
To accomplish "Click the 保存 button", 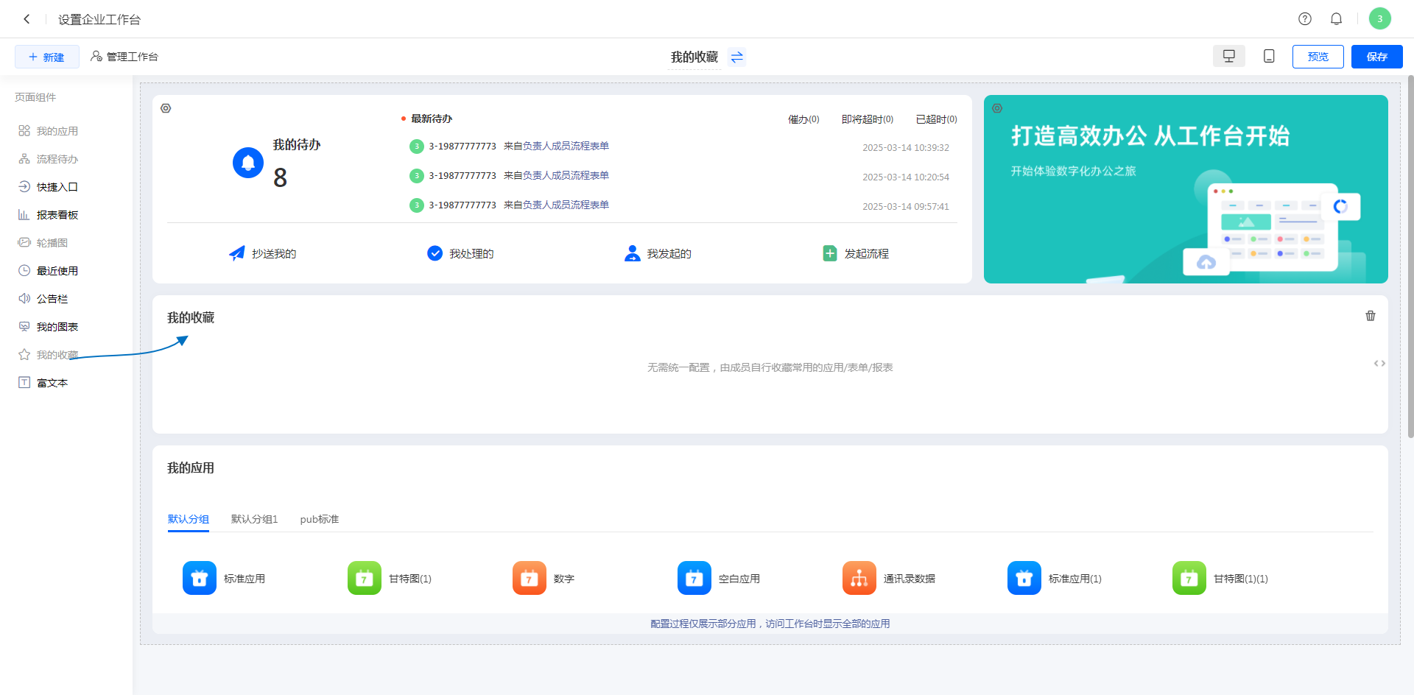I will (x=1376, y=57).
